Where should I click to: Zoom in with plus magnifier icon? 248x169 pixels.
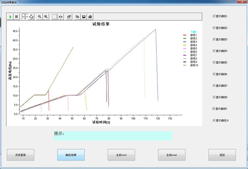coord(46,17)
